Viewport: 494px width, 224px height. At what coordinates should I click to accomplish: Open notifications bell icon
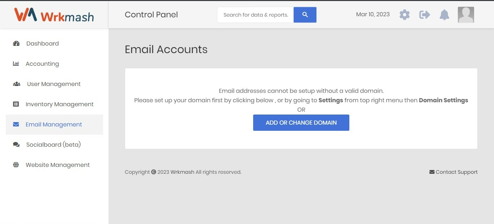pos(444,15)
